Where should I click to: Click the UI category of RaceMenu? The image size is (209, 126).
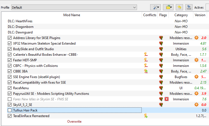click(181, 88)
